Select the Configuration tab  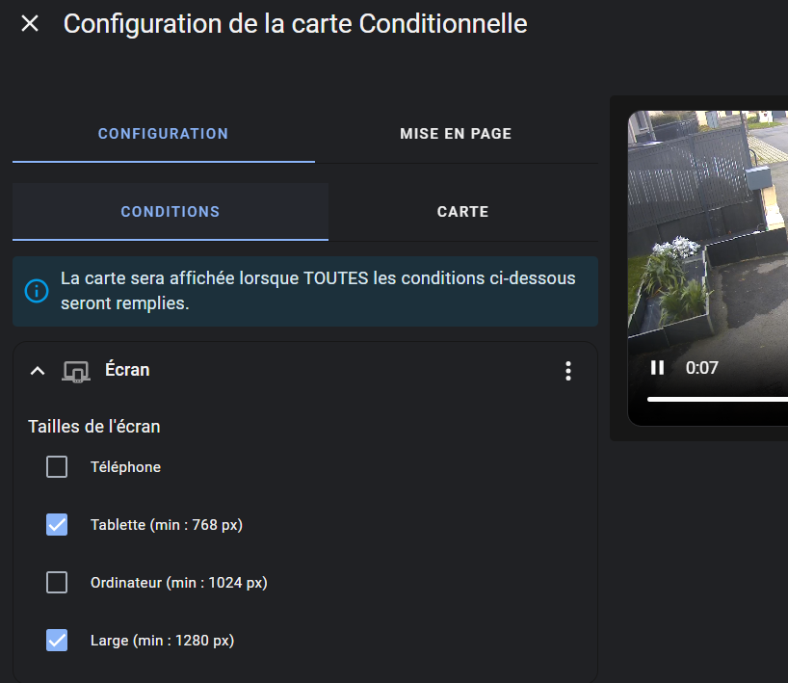pos(164,134)
